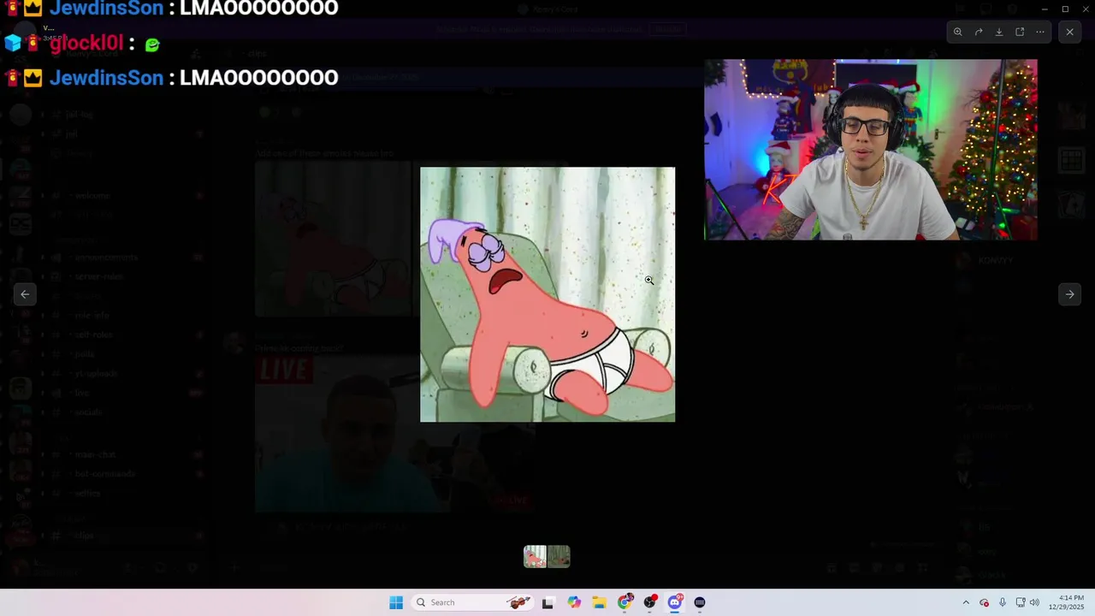The height and width of the screenshot is (616, 1095).
Task: Click the microphone tray icon
Action: click(1003, 602)
